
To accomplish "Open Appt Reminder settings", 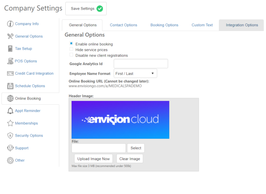I will coord(28,111).
